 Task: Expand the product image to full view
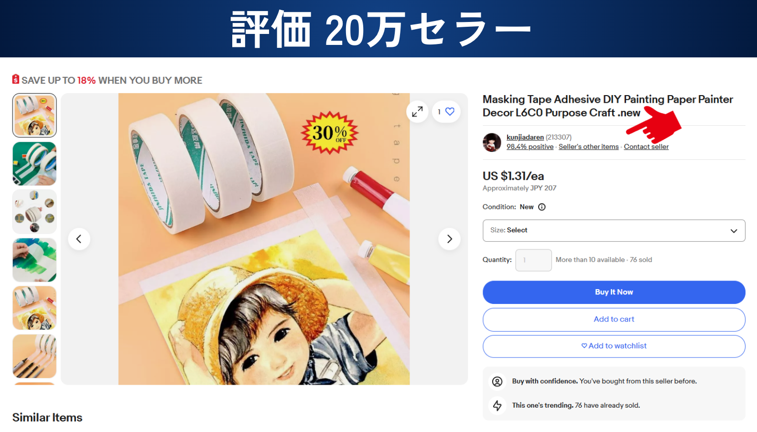pyautogui.click(x=417, y=111)
